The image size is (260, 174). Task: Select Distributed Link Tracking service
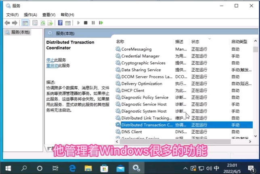(x=184, y=118)
